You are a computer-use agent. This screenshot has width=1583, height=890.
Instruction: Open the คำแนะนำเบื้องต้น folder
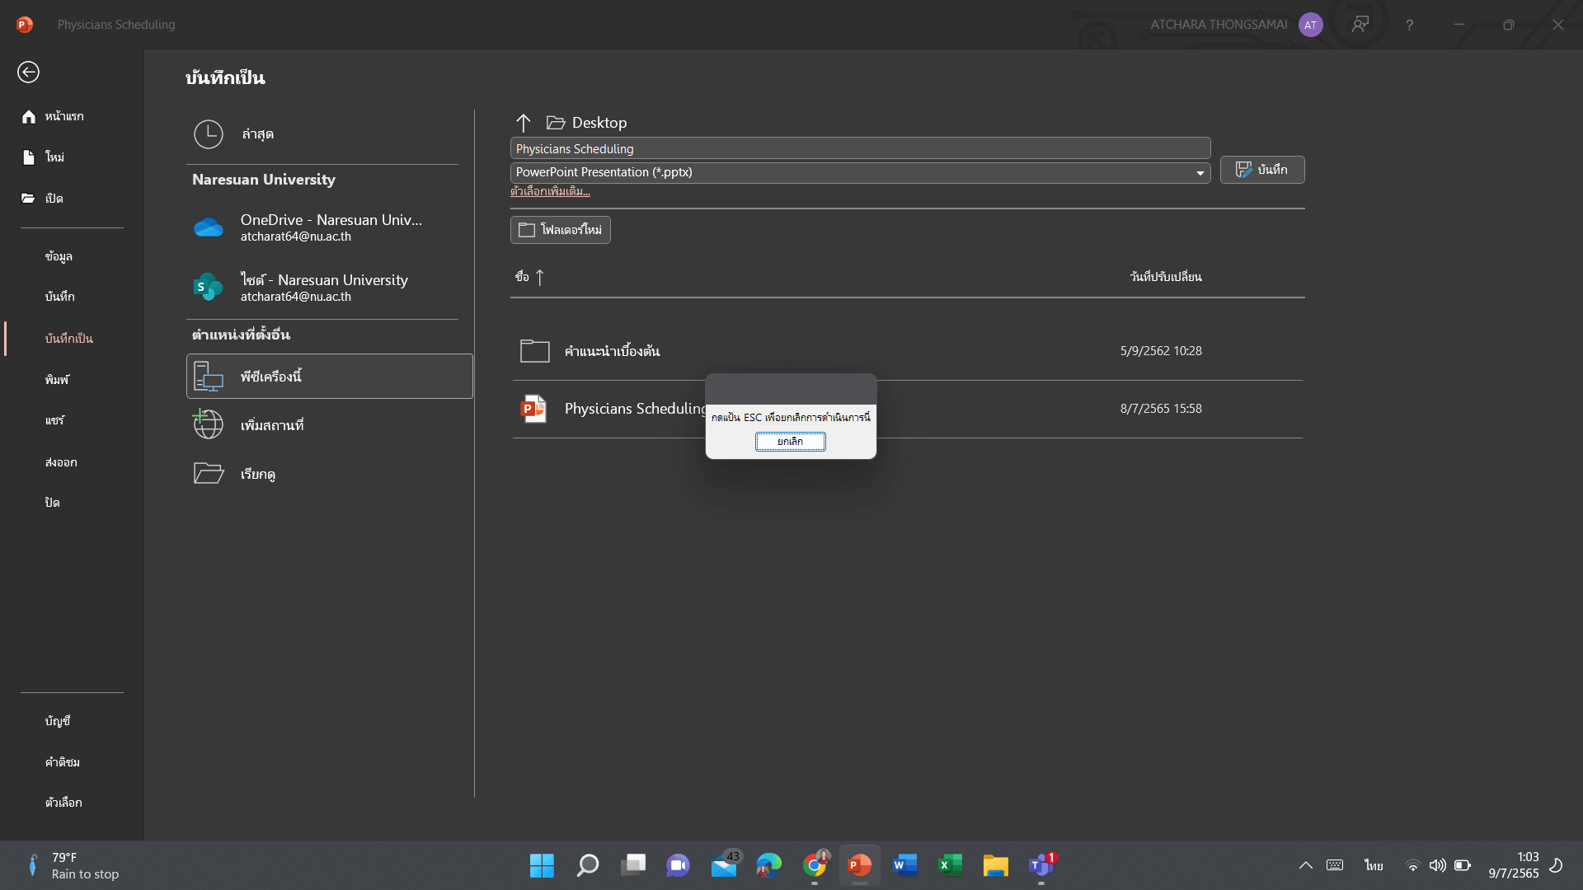(x=611, y=351)
